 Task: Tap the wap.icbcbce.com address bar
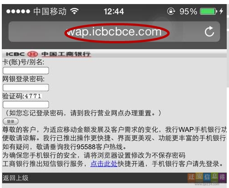114,32
